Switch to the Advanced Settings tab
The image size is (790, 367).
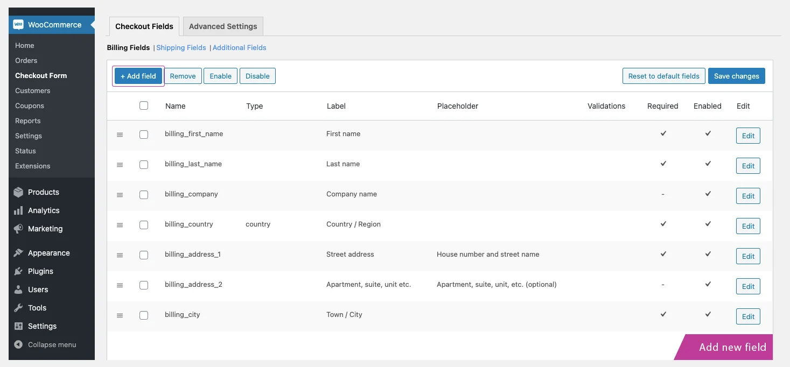click(222, 26)
